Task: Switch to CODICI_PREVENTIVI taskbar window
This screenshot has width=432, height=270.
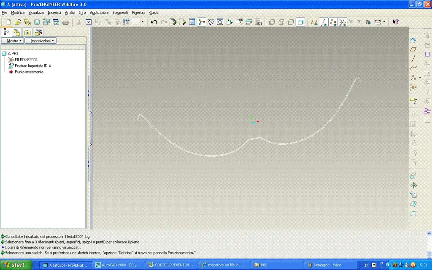Action: 171,265
